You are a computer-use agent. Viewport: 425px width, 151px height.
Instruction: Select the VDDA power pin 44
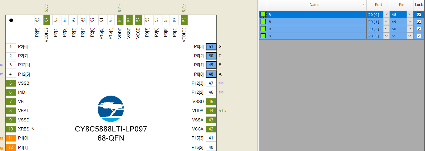[211, 111]
